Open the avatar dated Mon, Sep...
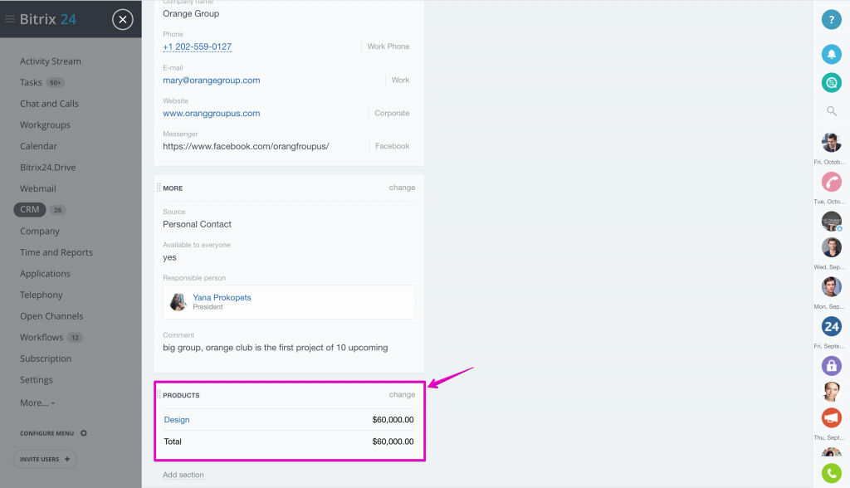 831,287
